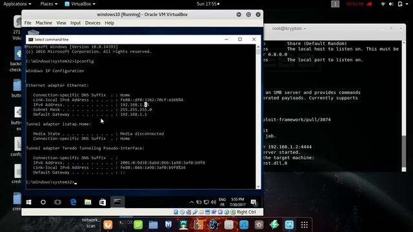This screenshot has height=232, width=413.
Task: Expand the VirtualBox app menu in the top panel
Action: (80, 4)
